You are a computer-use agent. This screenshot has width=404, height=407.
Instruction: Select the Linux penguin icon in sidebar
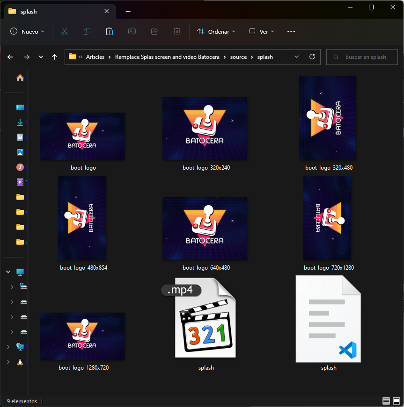click(x=20, y=362)
